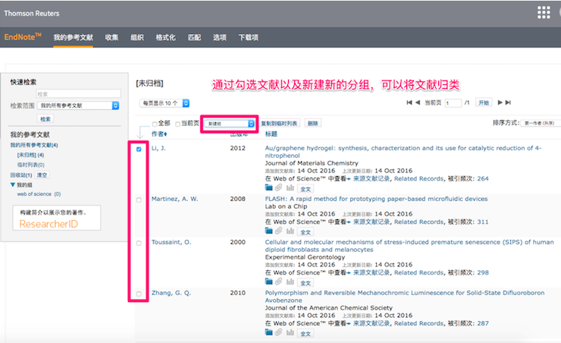The image size is (561, 343).
Task: Open the 下载项 tab
Action: [249, 37]
